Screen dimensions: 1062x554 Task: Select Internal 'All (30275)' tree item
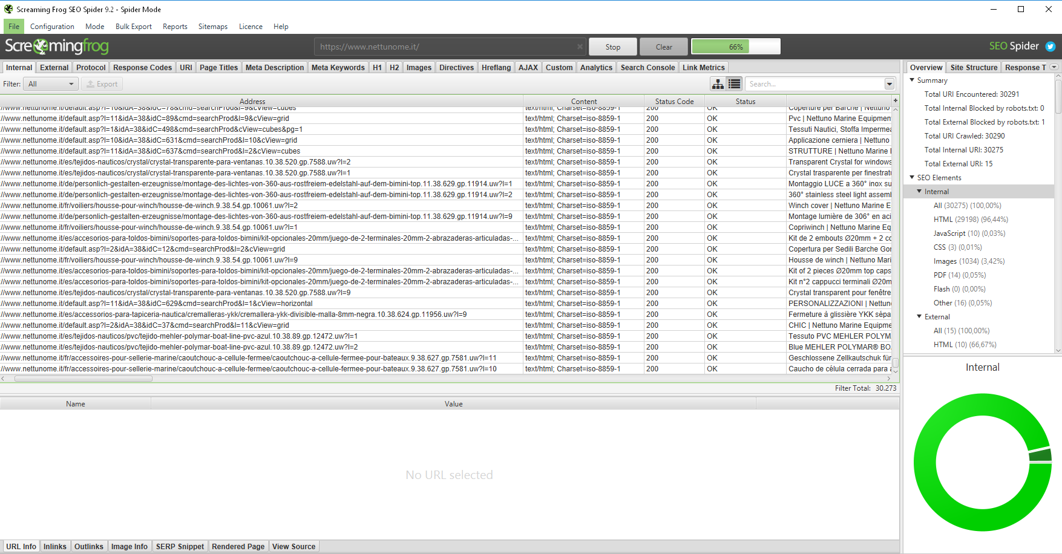coord(968,205)
